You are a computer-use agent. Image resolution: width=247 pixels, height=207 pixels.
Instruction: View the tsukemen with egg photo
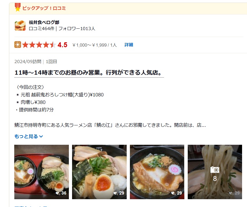(99, 172)
